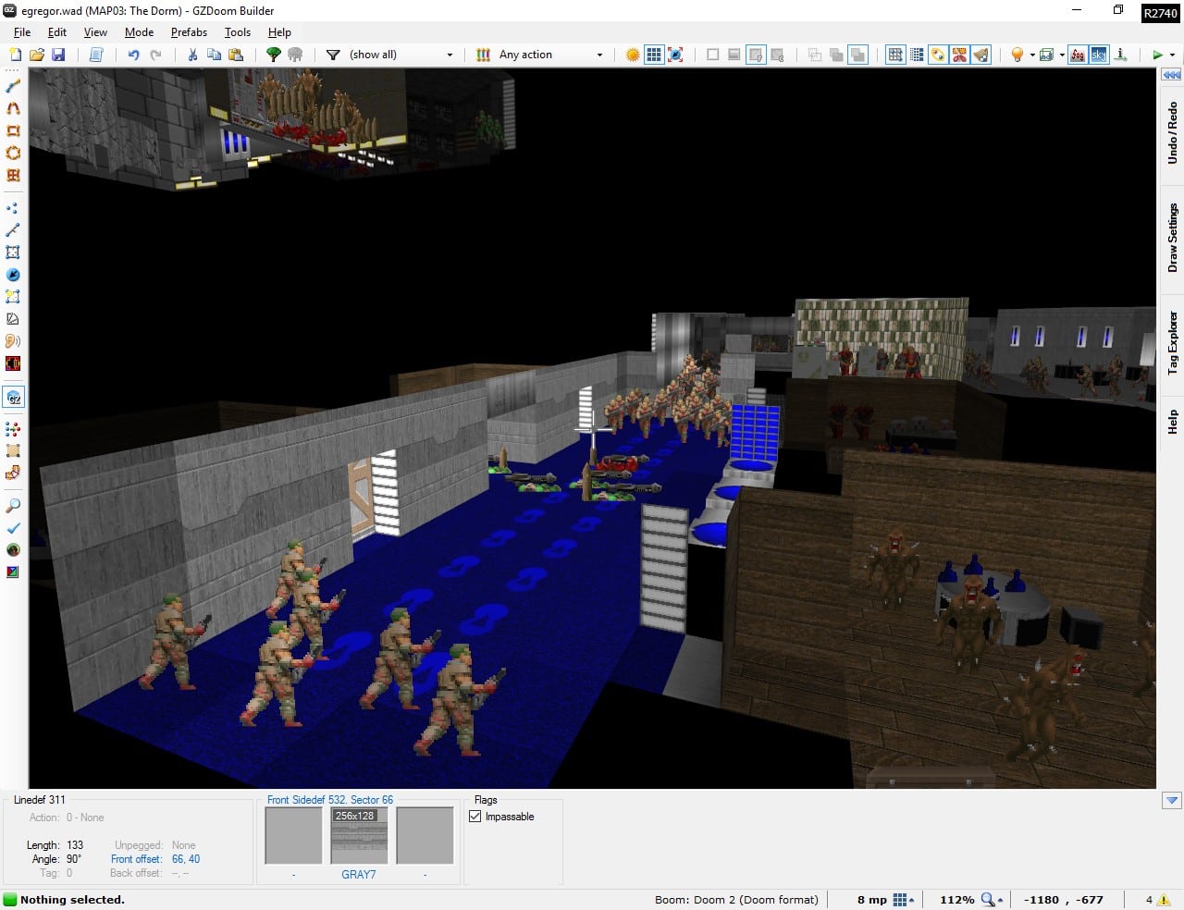Collapse the info panel with the arrow
The height and width of the screenshot is (910, 1184).
tap(1172, 800)
